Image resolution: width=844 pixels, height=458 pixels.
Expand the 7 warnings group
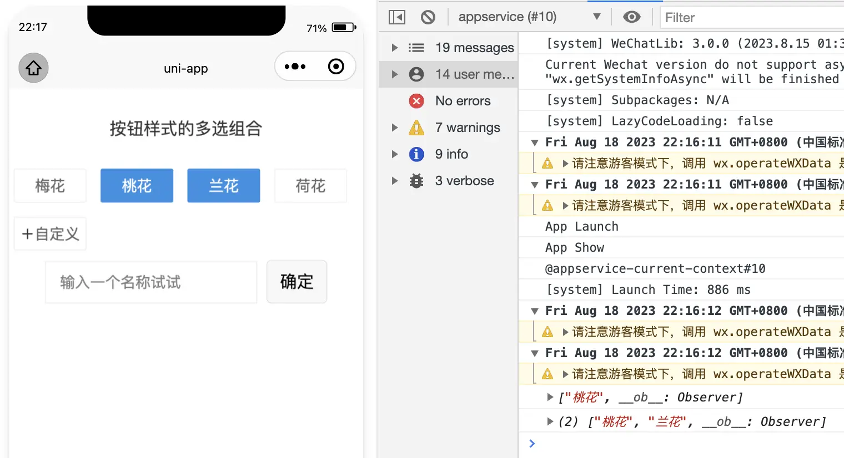[395, 128]
